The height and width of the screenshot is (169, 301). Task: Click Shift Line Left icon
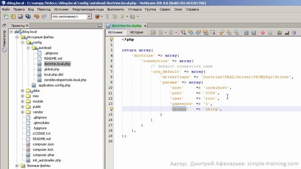click(246, 32)
